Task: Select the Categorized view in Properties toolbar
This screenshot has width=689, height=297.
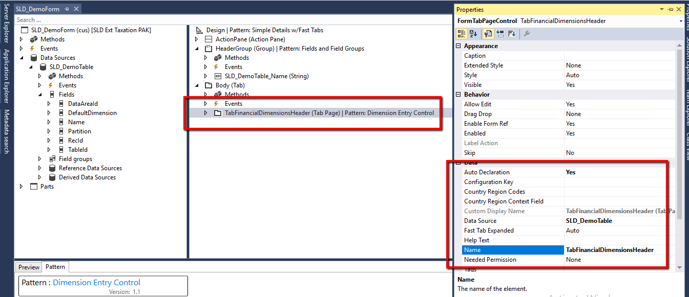Action: 461,34
